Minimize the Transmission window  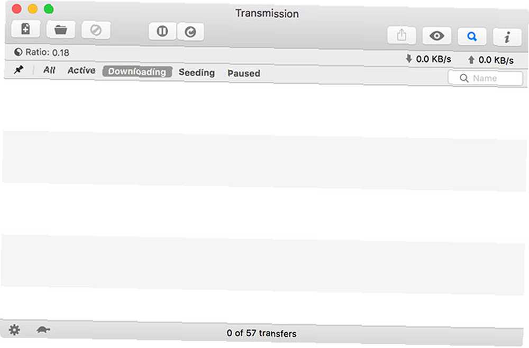(x=33, y=9)
